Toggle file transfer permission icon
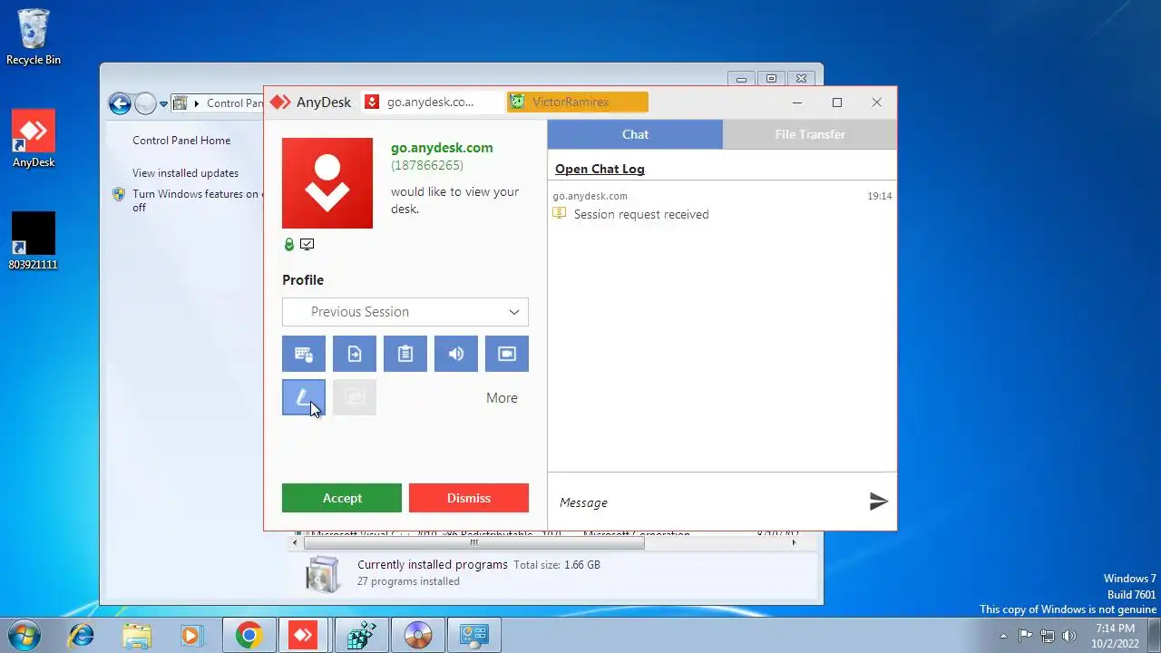 pos(355,354)
